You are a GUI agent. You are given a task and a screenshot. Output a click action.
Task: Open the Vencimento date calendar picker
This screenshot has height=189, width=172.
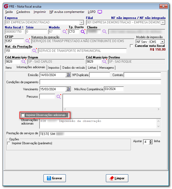click(x=68, y=89)
